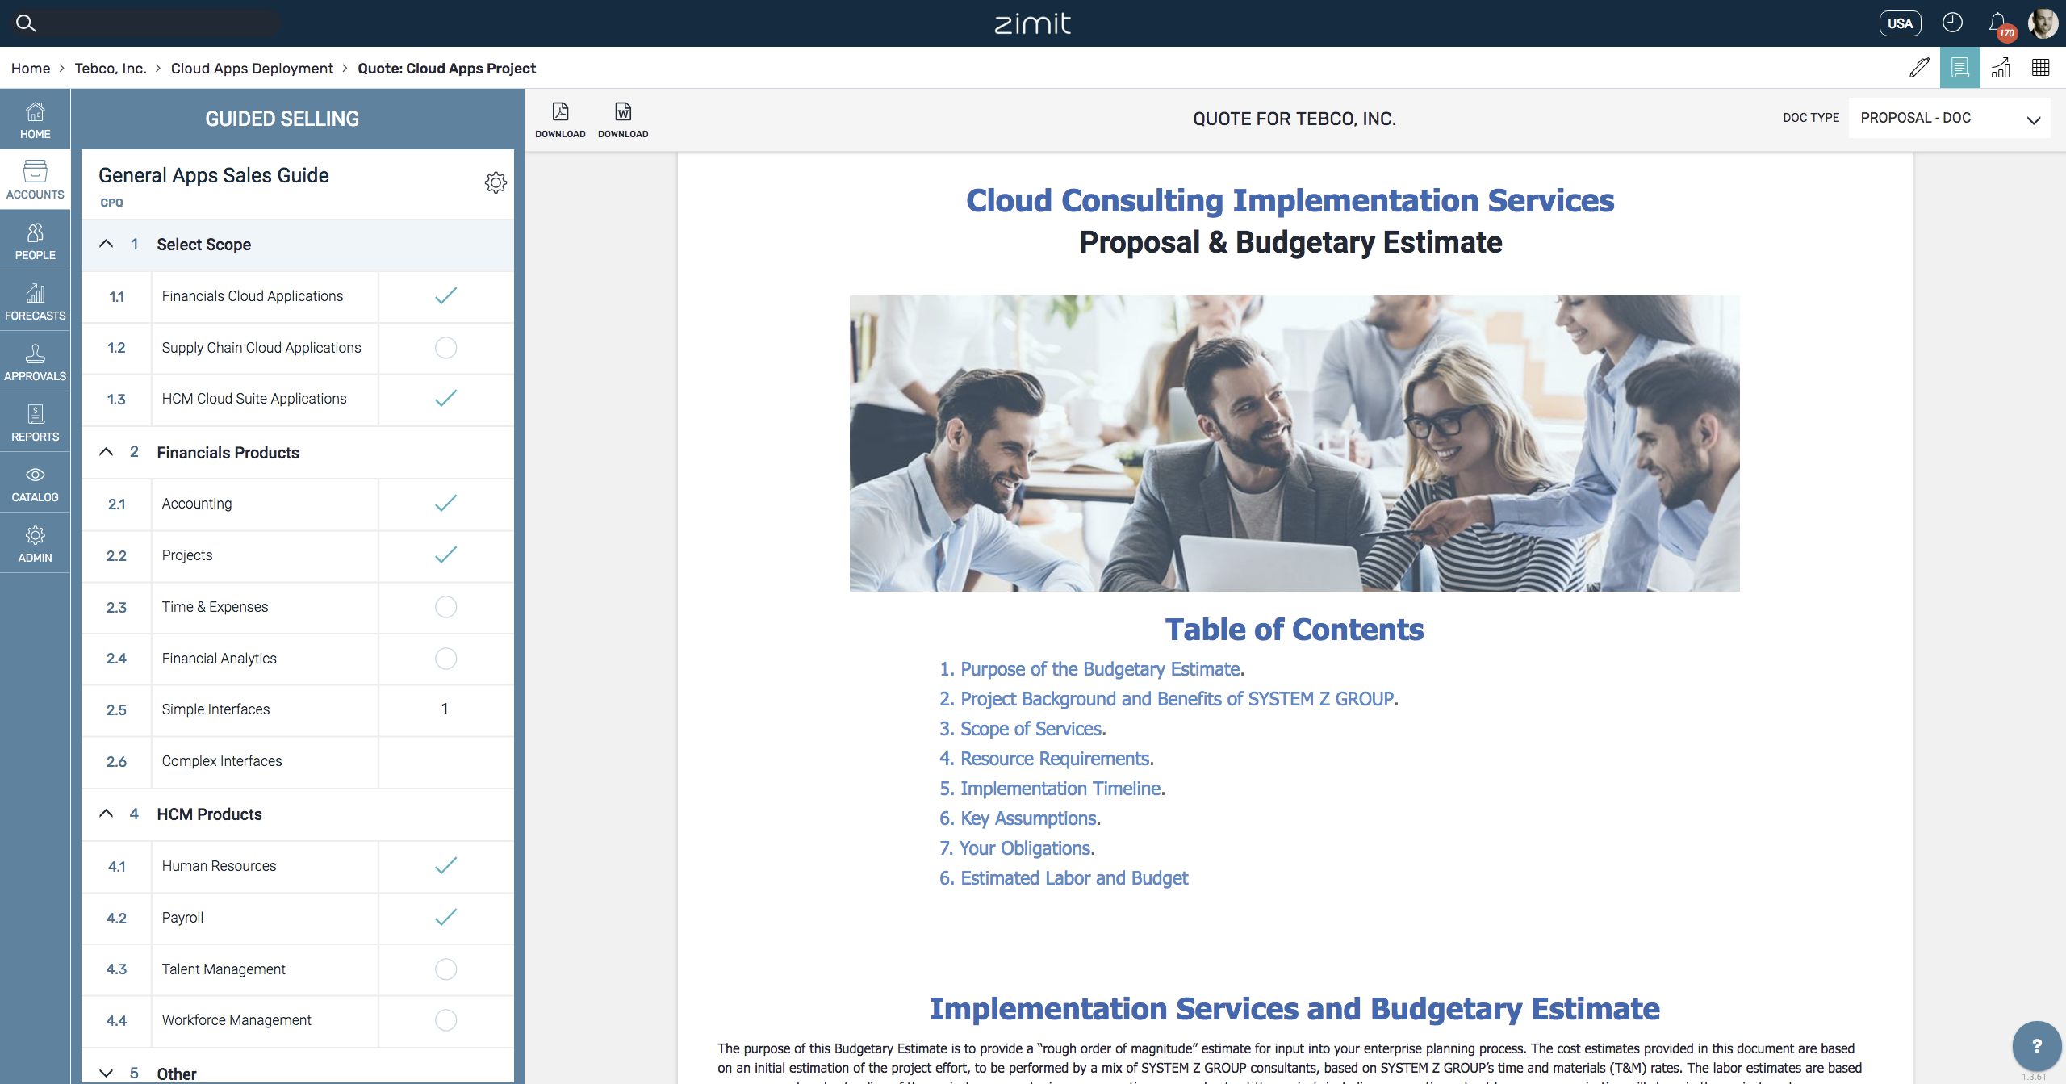Click the pencil edit icon
Viewport: 2066px width, 1084px height.
tap(1919, 68)
